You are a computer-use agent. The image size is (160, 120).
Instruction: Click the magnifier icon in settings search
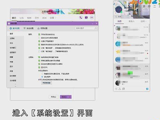click(x=95, y=28)
